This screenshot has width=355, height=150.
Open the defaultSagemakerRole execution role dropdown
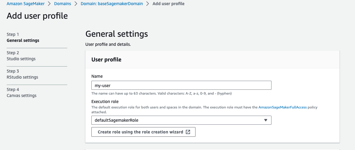(x=181, y=120)
